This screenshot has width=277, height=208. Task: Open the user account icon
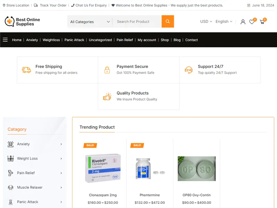243,22
